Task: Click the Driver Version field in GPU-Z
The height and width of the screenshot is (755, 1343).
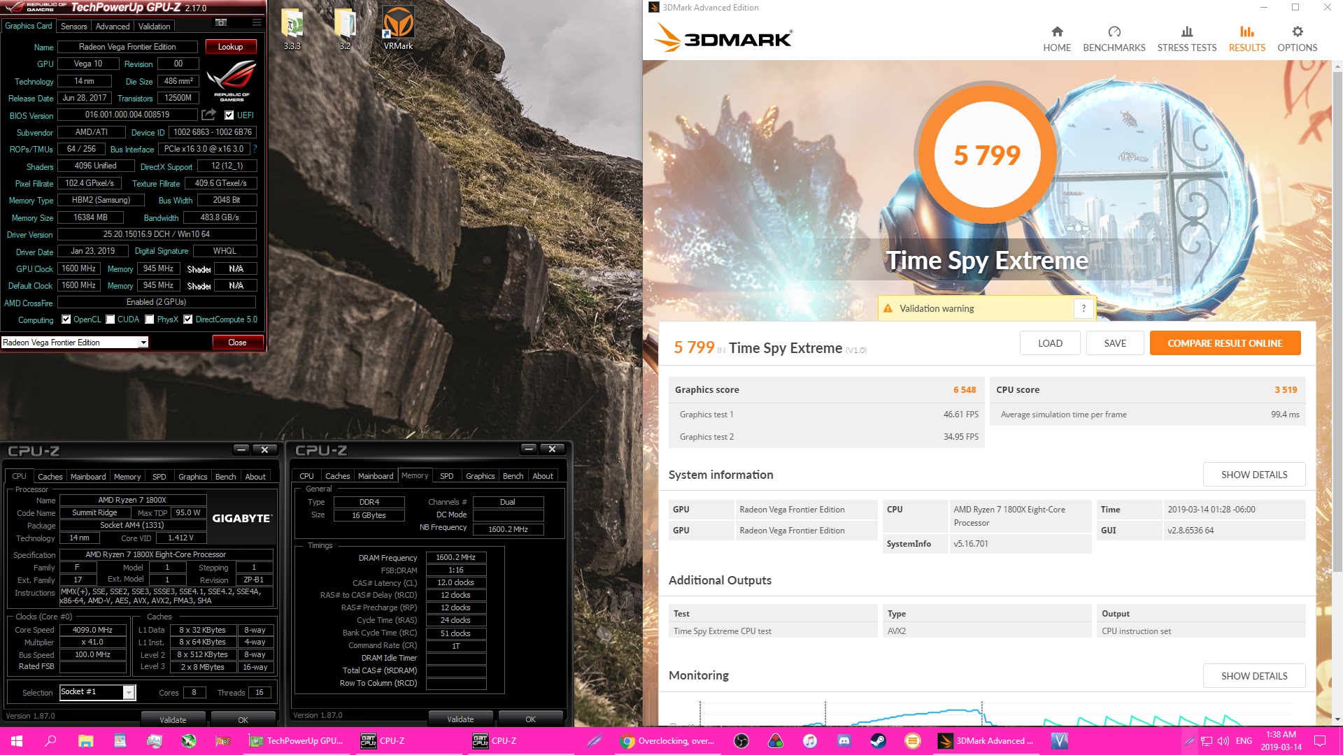Action: [x=157, y=234]
